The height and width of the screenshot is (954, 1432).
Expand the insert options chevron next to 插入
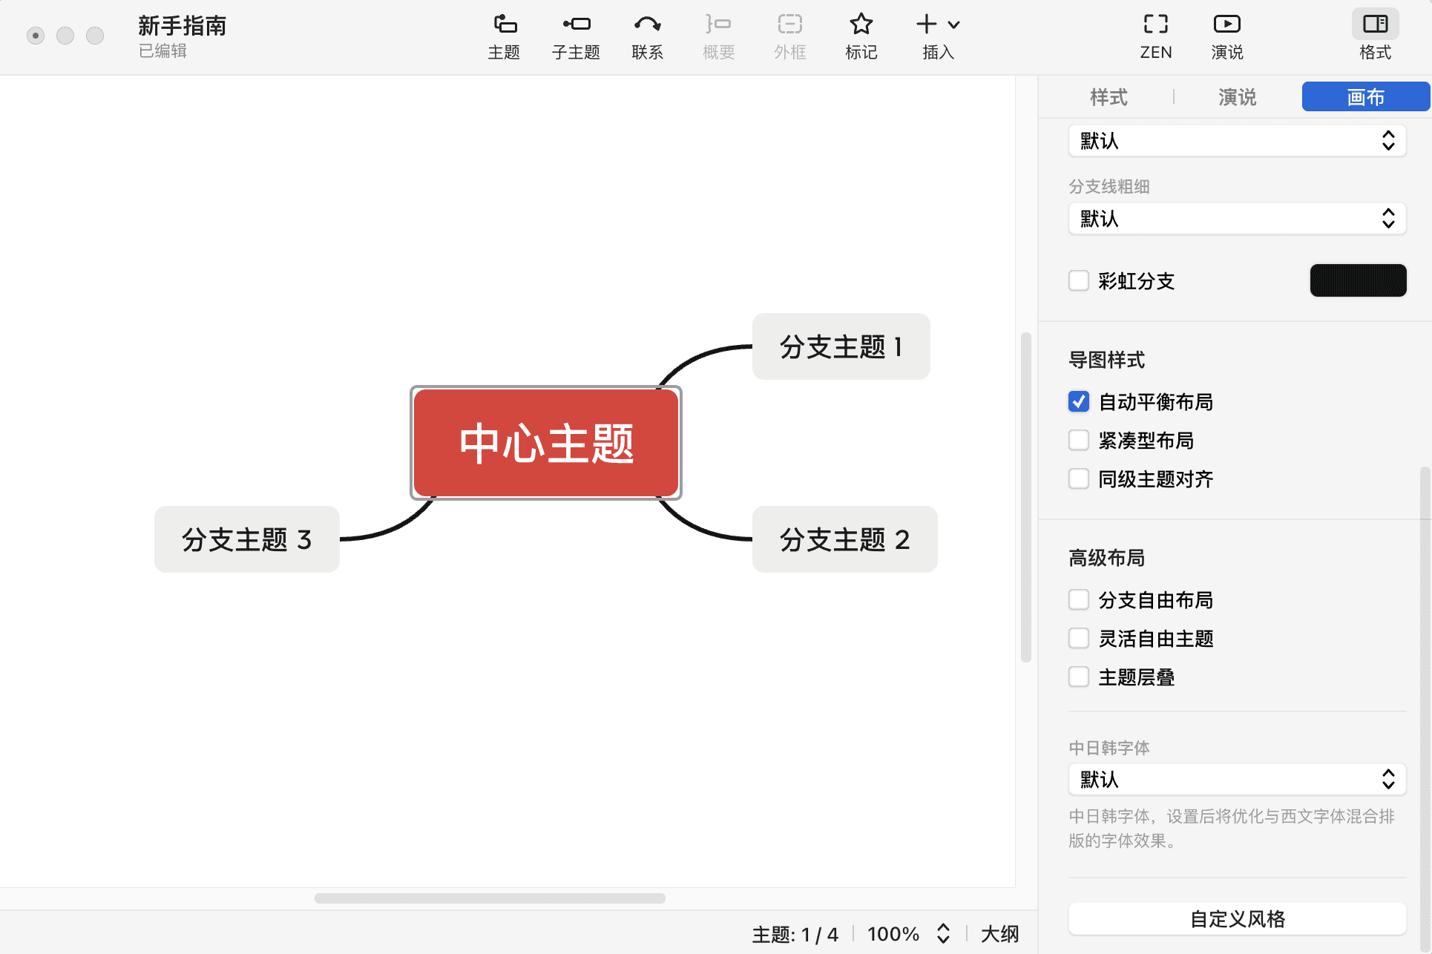(953, 24)
